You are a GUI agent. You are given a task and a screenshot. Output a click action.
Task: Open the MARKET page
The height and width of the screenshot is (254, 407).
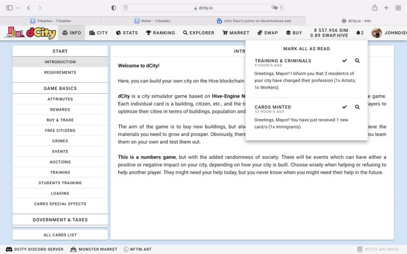[x=236, y=33]
